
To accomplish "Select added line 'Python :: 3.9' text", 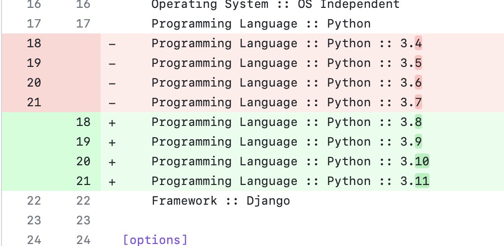I will tap(374, 142).
